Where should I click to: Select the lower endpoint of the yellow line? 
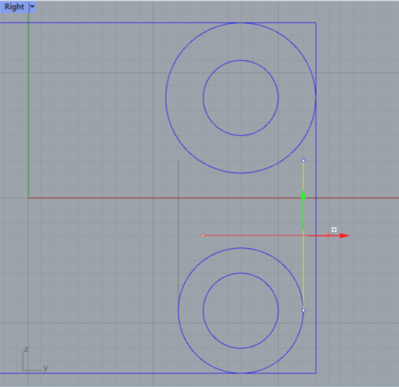[303, 310]
